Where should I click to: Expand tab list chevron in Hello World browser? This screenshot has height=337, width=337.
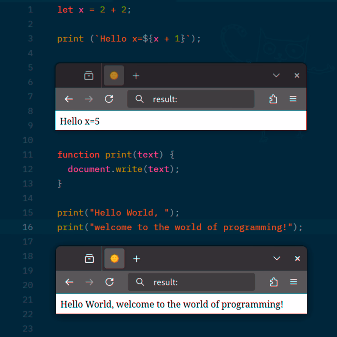click(277, 258)
